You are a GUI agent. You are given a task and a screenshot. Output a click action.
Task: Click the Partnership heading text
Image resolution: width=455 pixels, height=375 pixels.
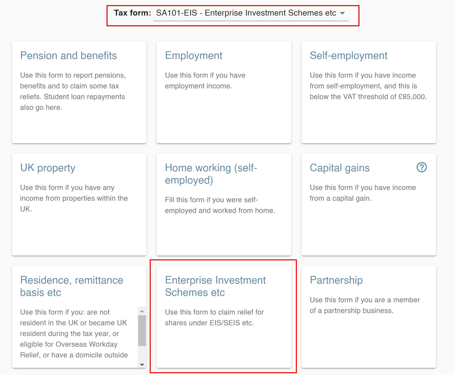(336, 280)
